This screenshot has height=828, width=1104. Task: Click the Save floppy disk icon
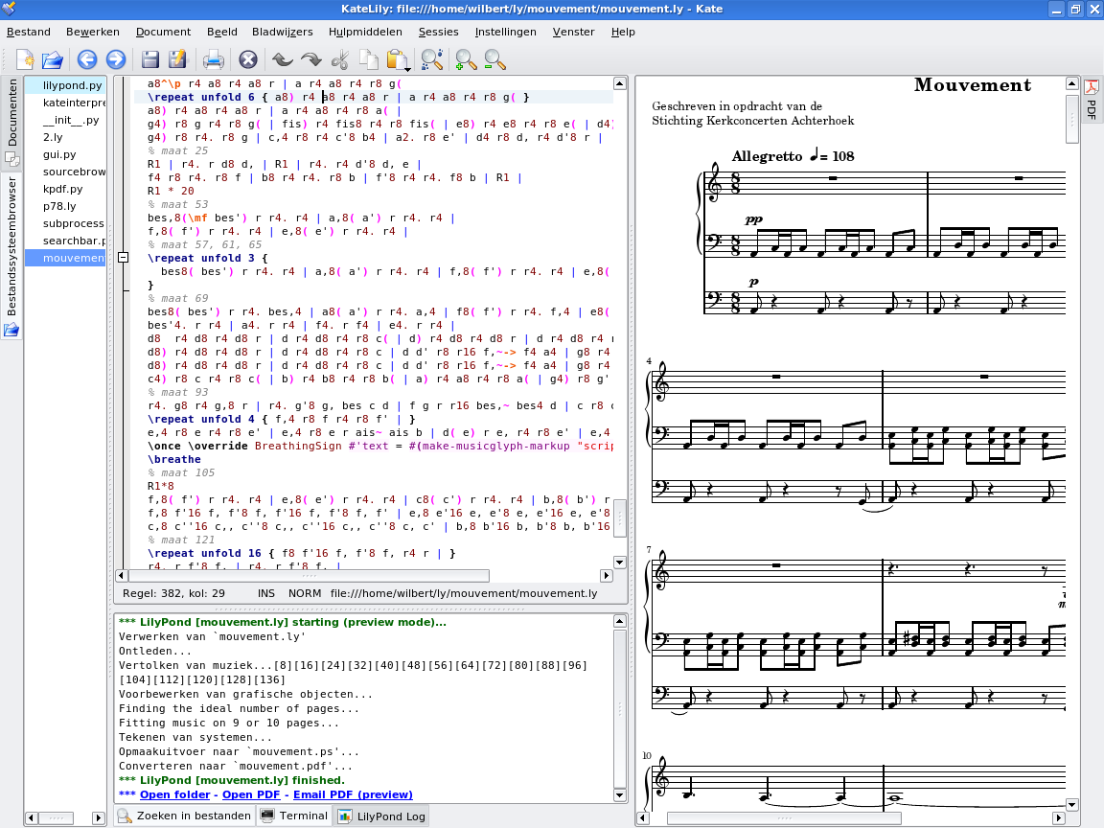click(149, 59)
